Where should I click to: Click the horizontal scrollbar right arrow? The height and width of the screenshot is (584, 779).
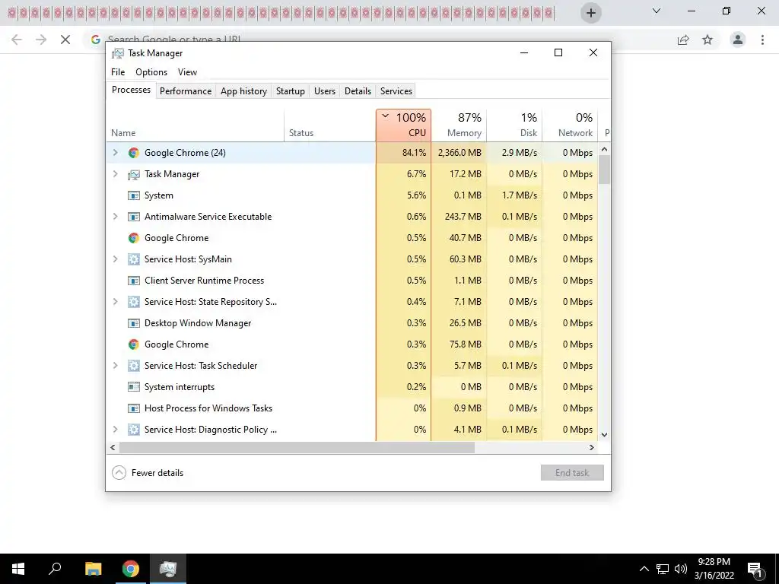tap(591, 447)
